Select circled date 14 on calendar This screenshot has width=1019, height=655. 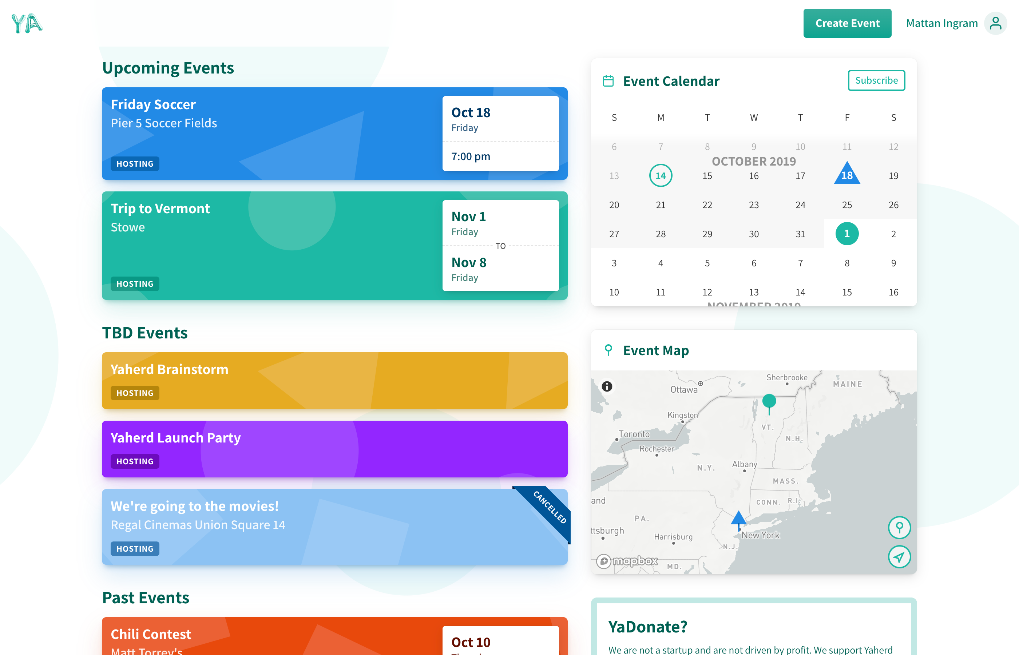661,175
